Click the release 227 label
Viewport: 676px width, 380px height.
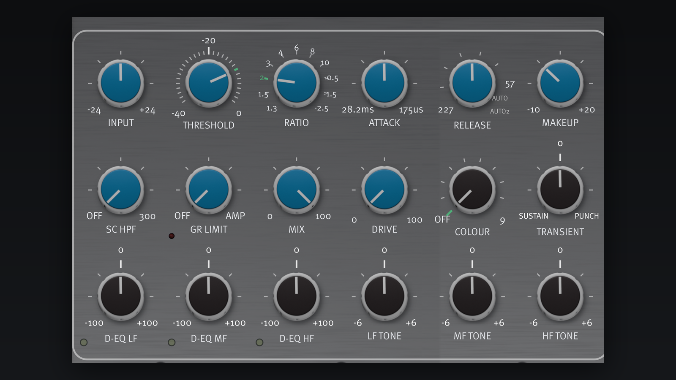[x=446, y=110]
